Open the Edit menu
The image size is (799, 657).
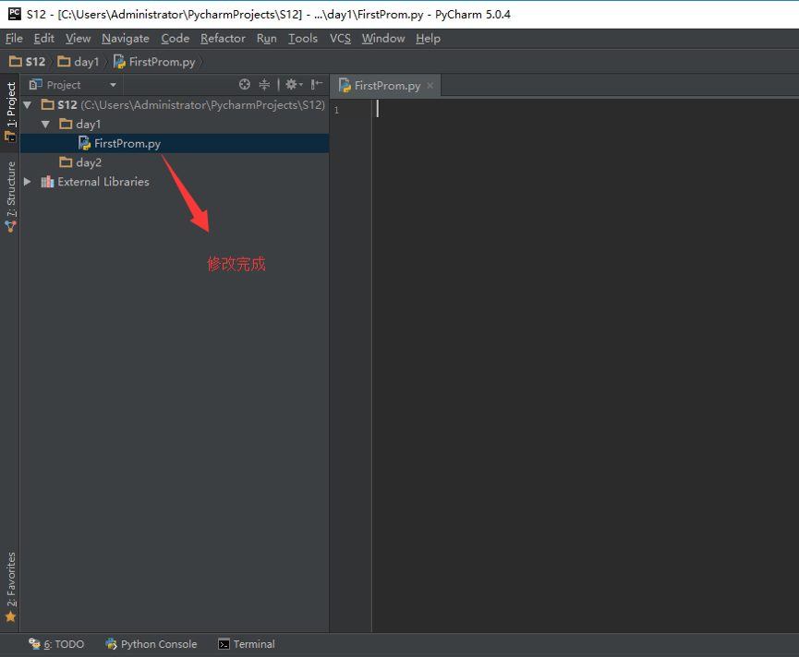[x=43, y=38]
